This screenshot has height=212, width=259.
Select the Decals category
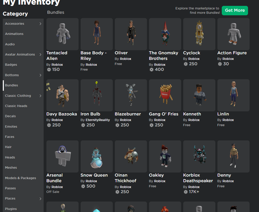click(10, 116)
